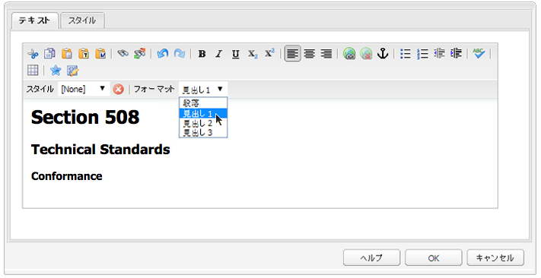The image size is (541, 278).
Task: Click the Paste as text icon
Action: pyautogui.click(x=84, y=54)
